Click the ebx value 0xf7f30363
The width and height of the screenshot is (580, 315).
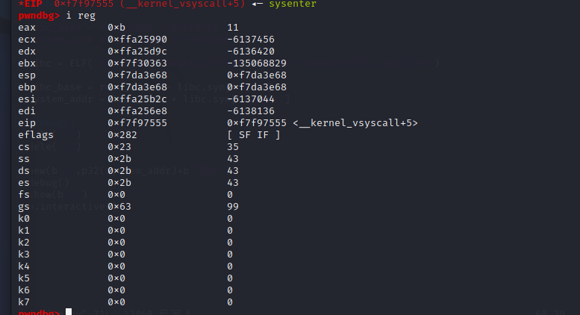click(x=137, y=63)
